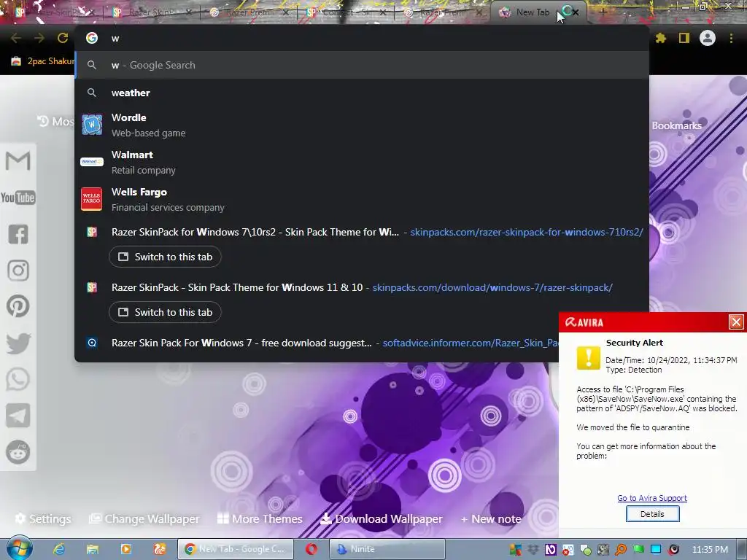Open Twitter shortcut in sidebar
This screenshot has height=560, width=747.
click(x=18, y=343)
